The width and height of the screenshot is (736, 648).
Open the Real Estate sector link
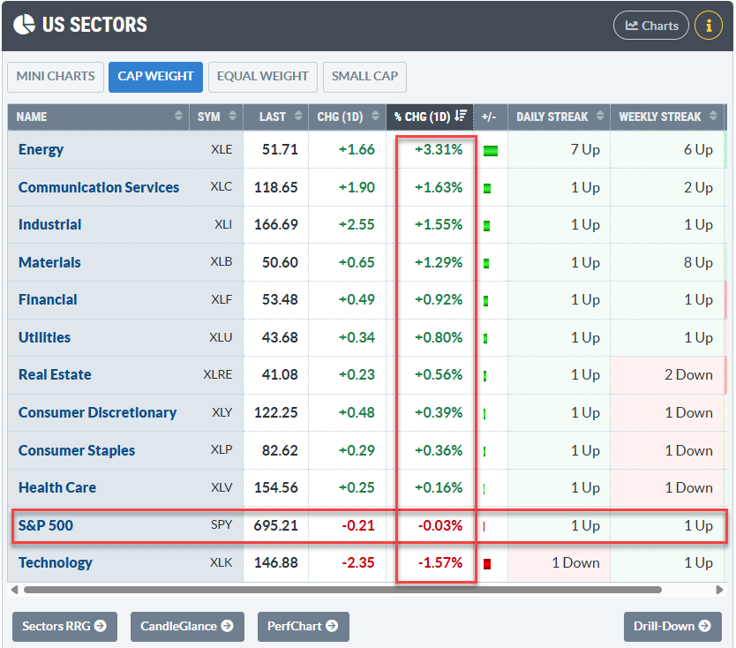[x=55, y=374]
